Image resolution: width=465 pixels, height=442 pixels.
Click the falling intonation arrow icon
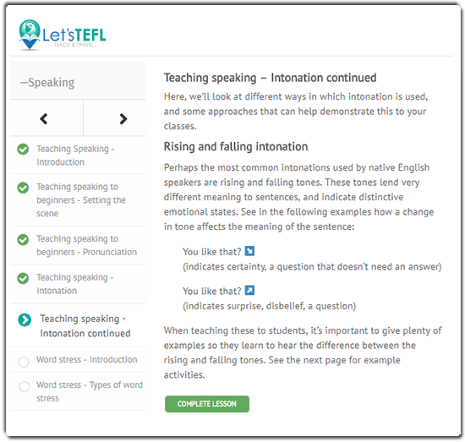click(x=249, y=251)
